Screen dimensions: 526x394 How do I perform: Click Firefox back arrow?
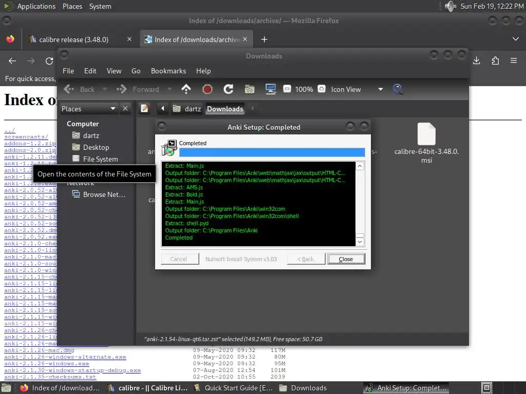tap(12, 61)
